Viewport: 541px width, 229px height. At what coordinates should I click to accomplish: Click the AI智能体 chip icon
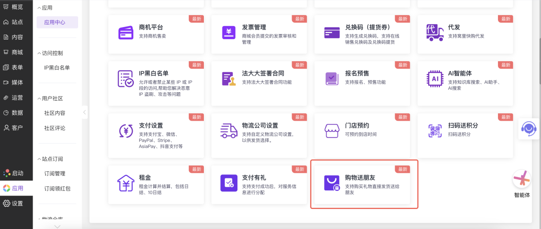click(434, 79)
